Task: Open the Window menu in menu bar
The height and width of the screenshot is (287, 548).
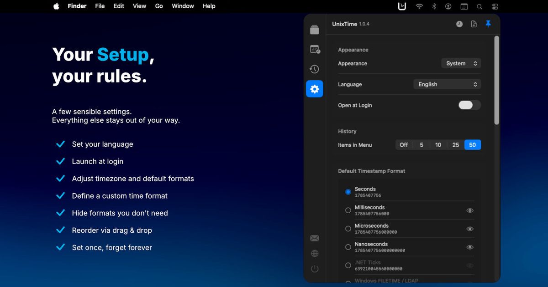Action: click(x=183, y=6)
